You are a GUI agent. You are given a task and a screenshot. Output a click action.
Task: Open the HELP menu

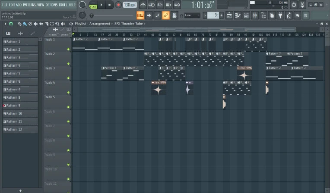coord(72,5)
